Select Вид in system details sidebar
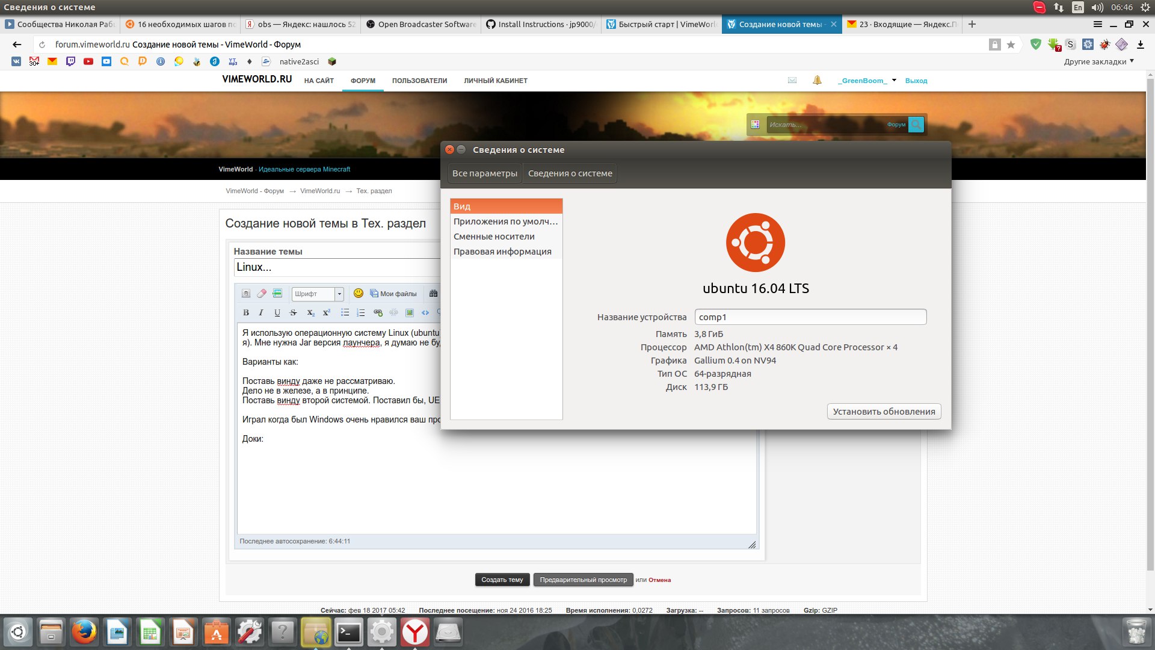 click(x=506, y=206)
